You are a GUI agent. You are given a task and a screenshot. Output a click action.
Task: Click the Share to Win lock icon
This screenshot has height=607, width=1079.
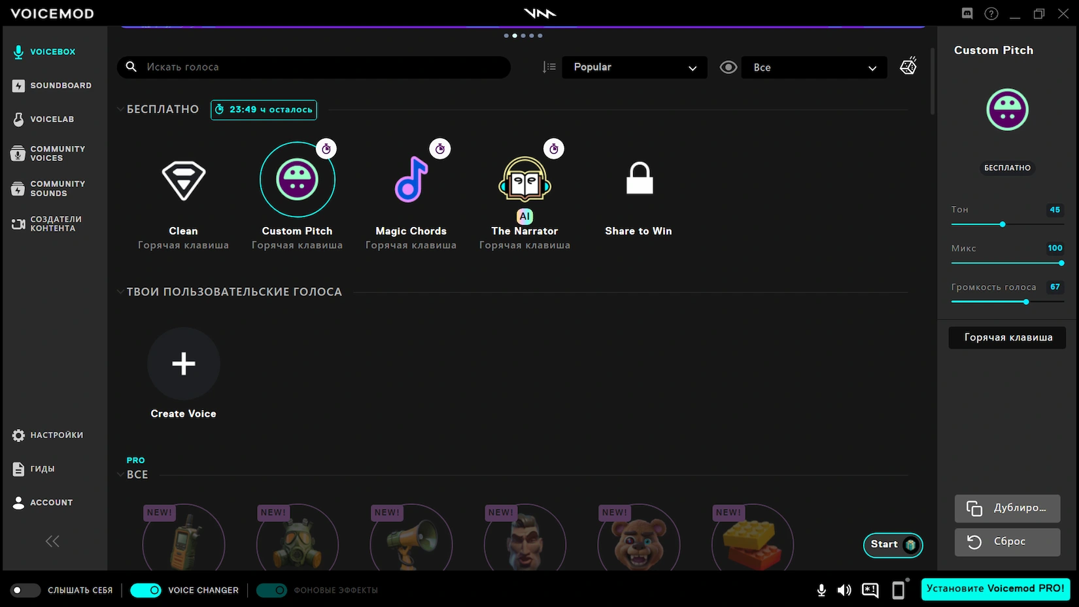(x=639, y=179)
